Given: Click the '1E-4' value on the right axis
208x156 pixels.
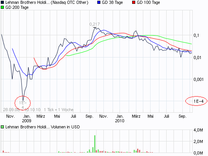Looking at the screenshot, I should 198,101.
